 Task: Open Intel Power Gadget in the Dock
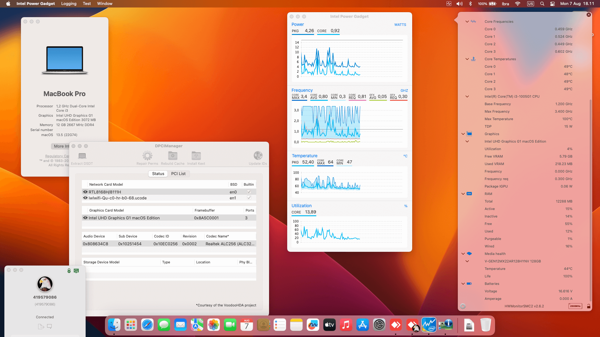tap(429, 325)
